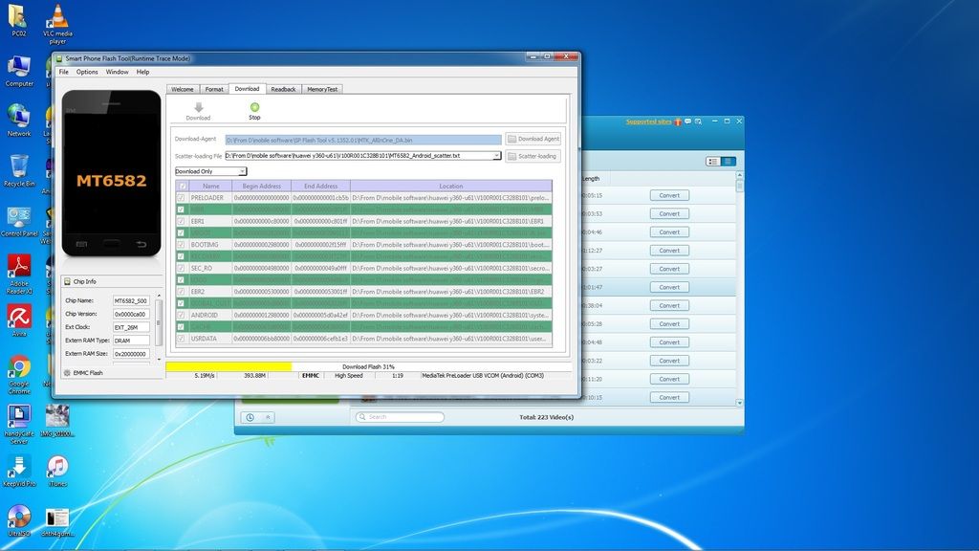Screen dimensions: 979x551
Task: Click Convert button for the 00:05:15 video
Action: point(669,195)
